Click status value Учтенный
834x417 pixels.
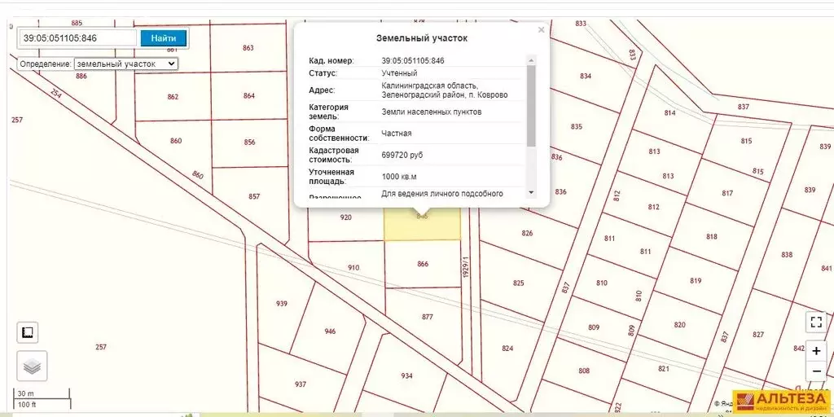point(399,73)
